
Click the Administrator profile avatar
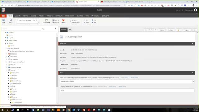pos(196,10)
